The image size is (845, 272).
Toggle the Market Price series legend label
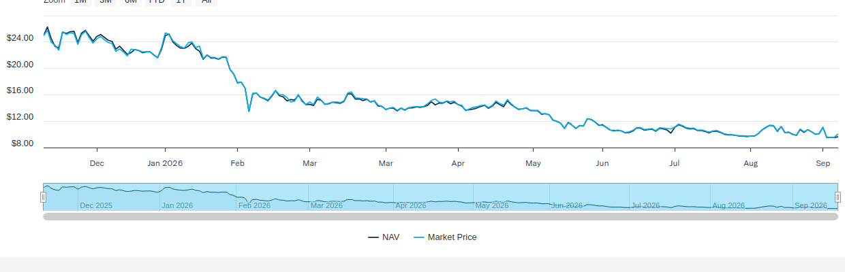452,237
